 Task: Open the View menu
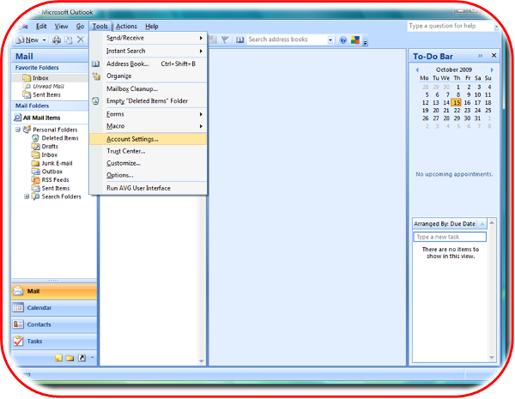(x=61, y=27)
